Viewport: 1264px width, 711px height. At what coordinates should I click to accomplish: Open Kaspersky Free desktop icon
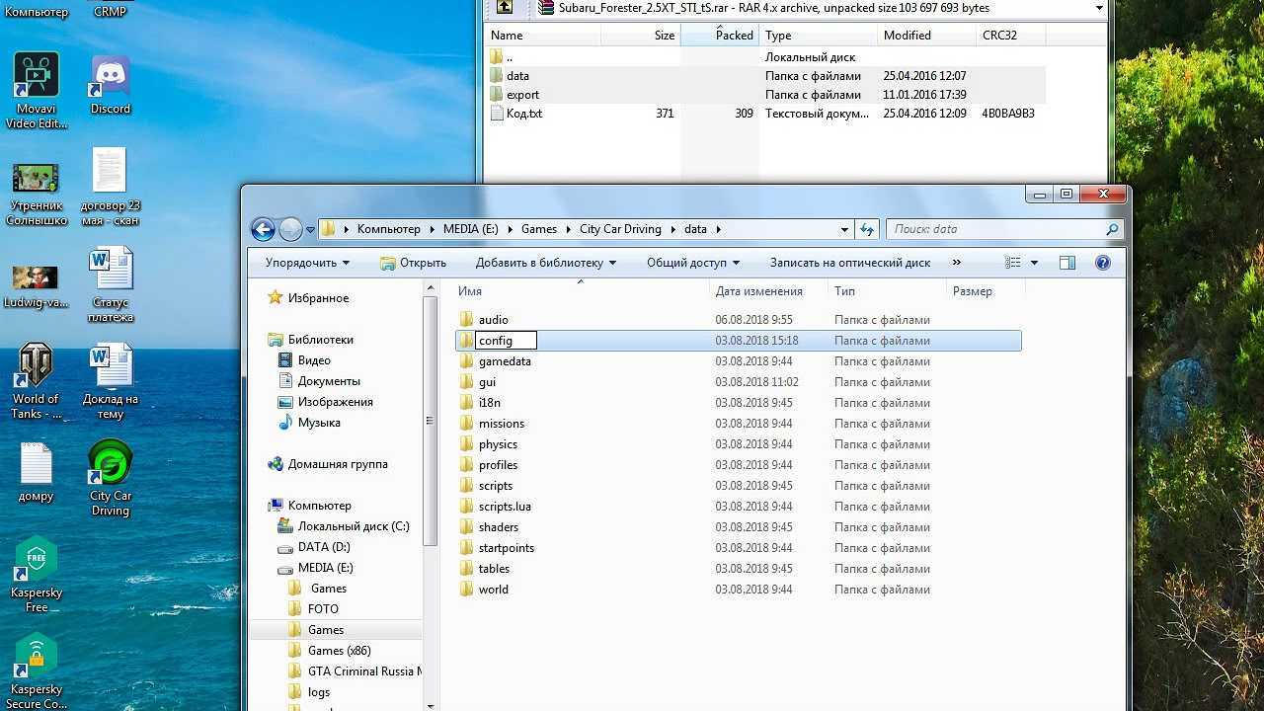click(x=37, y=576)
